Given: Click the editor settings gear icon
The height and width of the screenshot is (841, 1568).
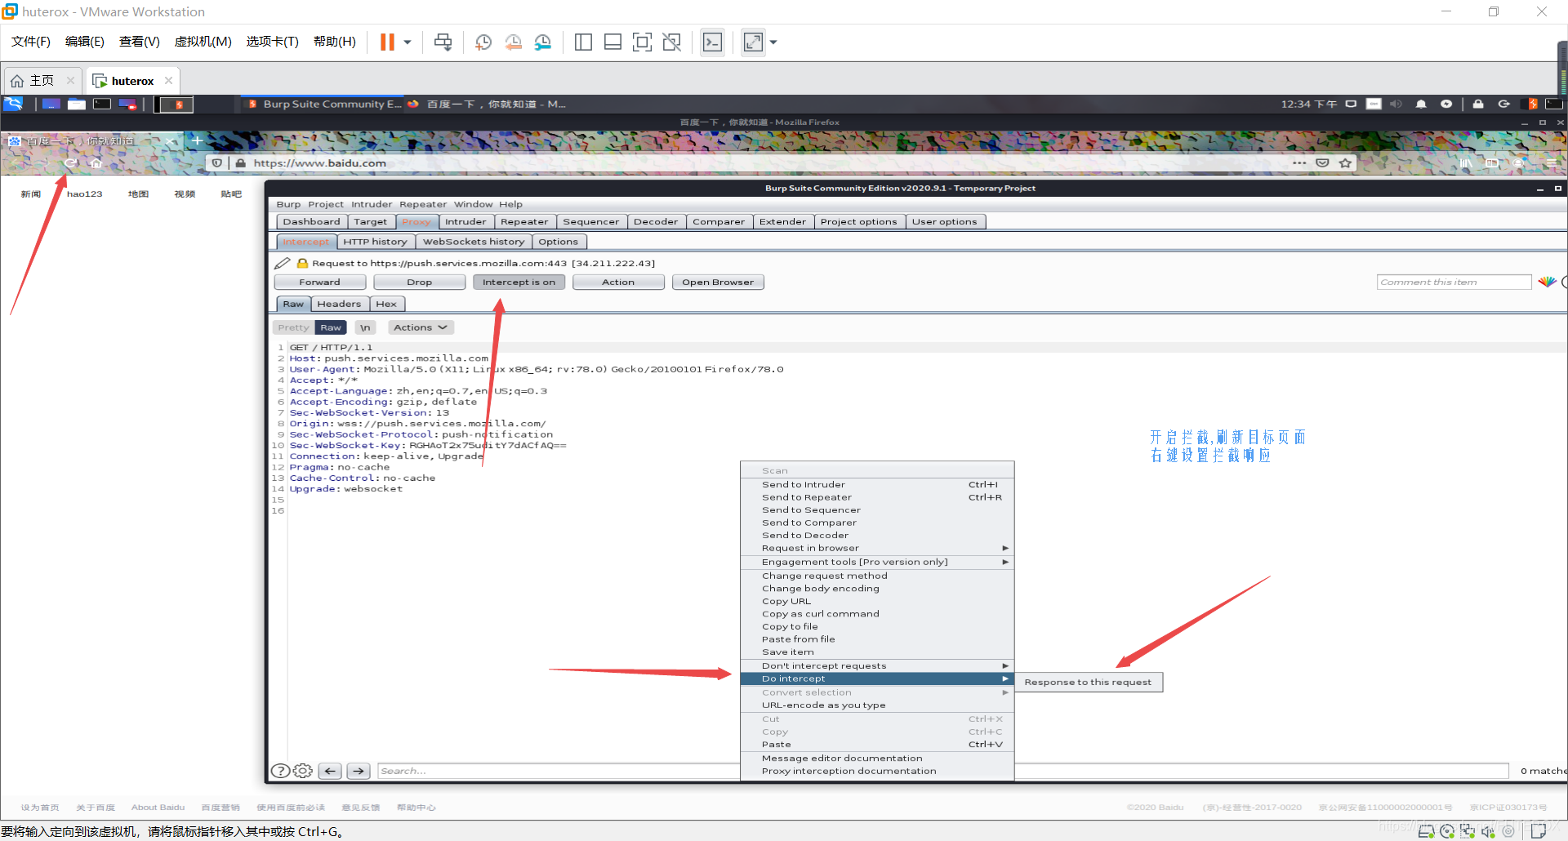Looking at the screenshot, I should point(303,771).
